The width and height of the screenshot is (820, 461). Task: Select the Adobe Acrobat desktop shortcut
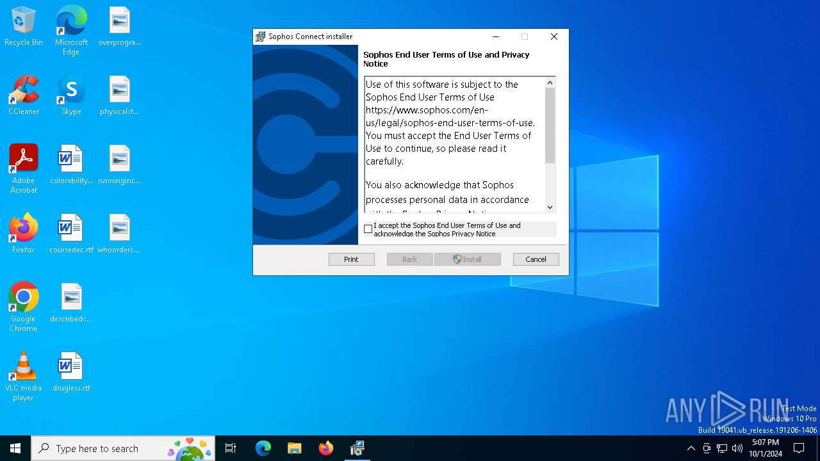(x=24, y=169)
